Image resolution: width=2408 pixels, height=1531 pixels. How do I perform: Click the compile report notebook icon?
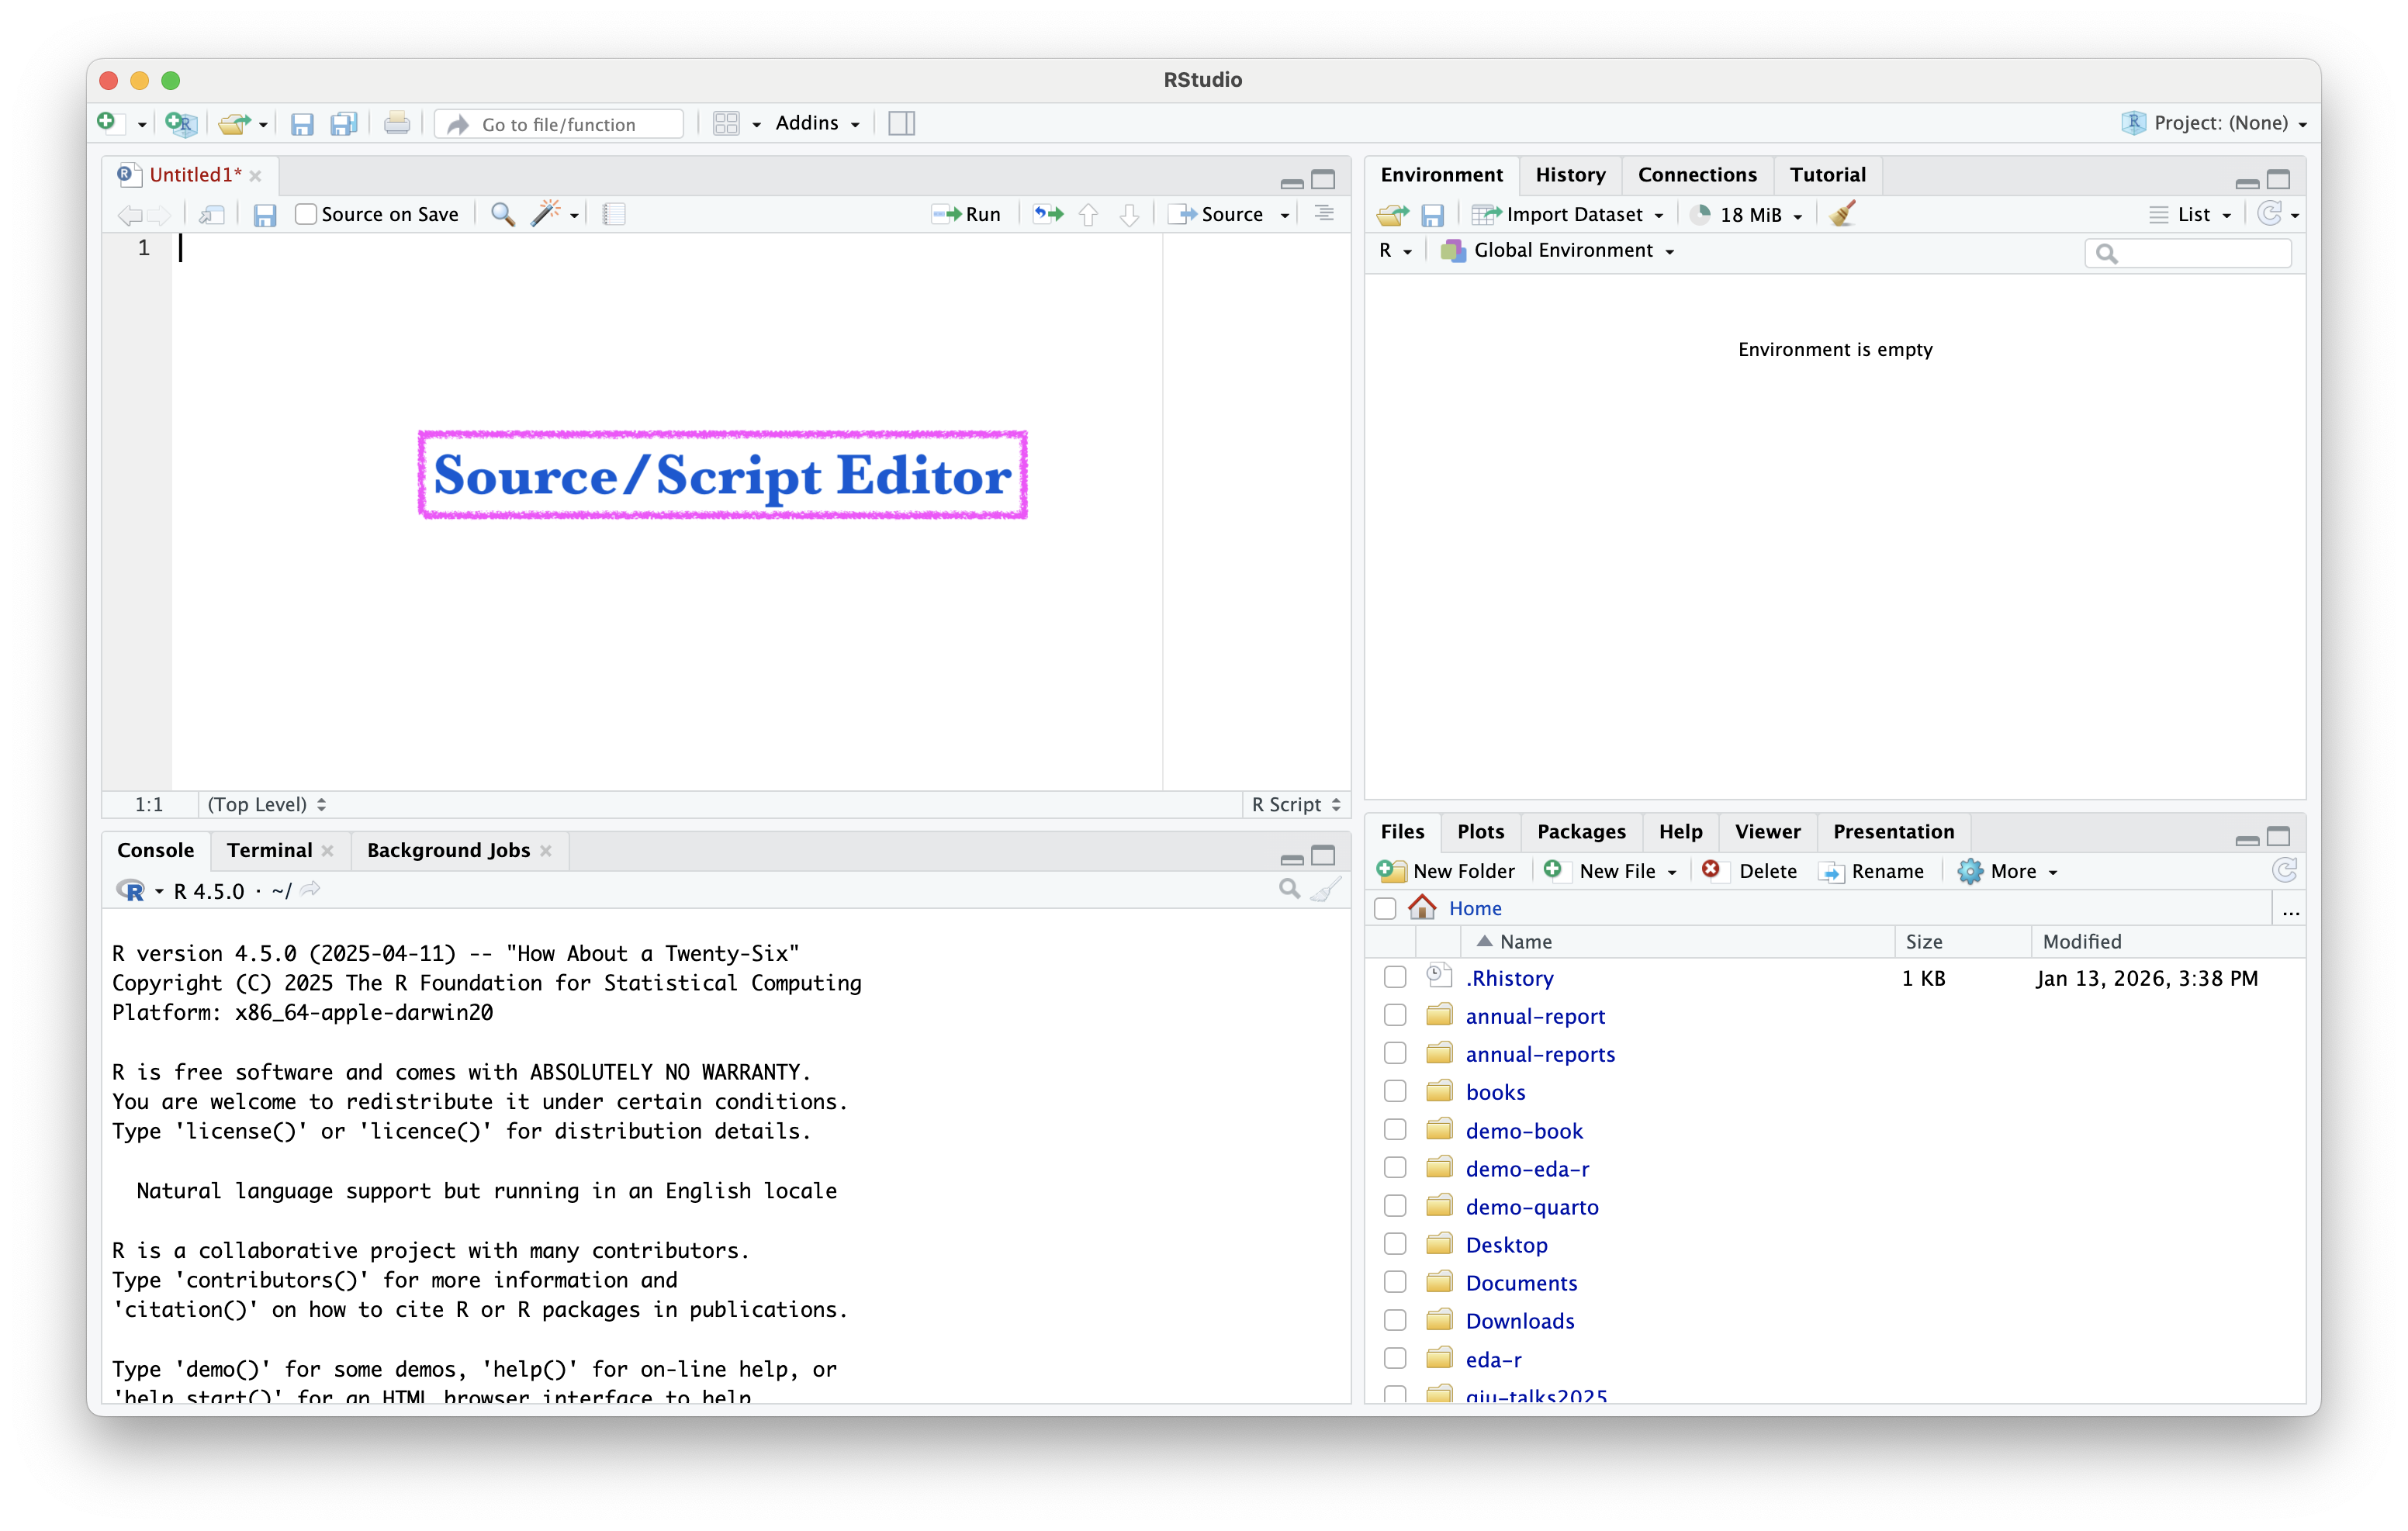pyautogui.click(x=614, y=214)
